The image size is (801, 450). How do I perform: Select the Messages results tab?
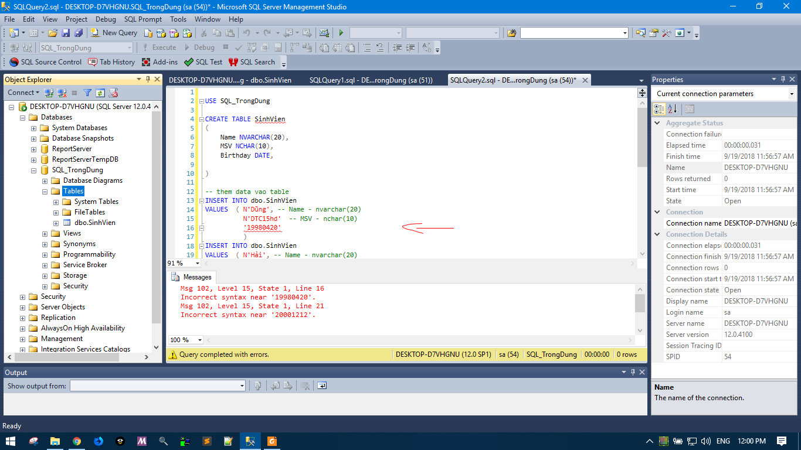[192, 277]
